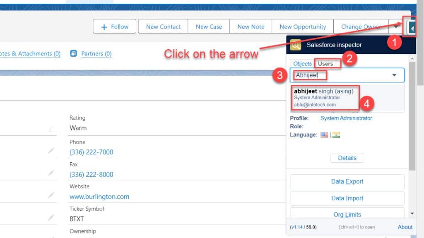Click fax number (336) 222-8000
424x238 pixels.
tap(92, 175)
